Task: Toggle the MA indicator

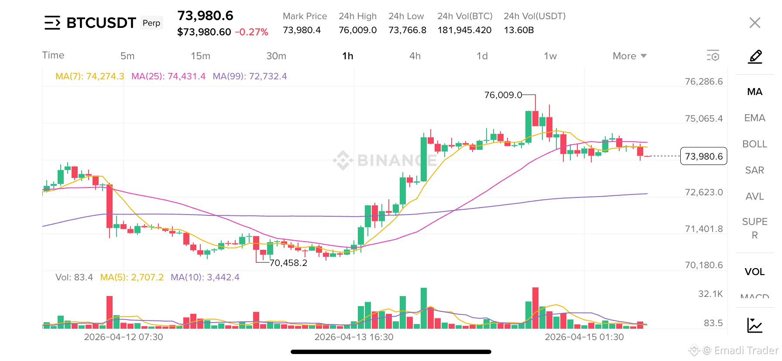Action: click(755, 92)
